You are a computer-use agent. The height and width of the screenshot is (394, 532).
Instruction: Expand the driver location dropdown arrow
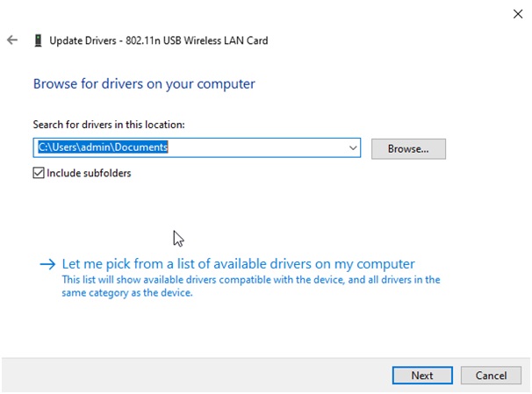pos(353,148)
